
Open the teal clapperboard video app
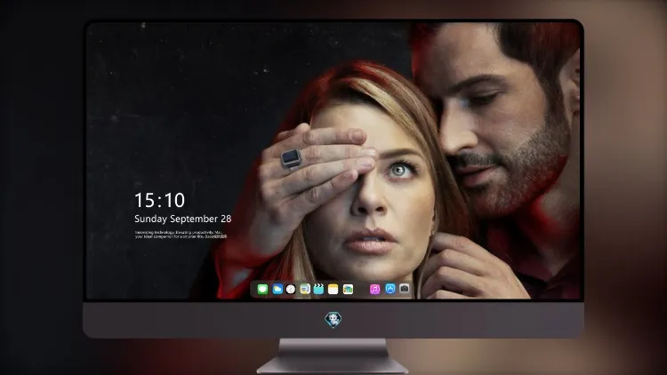point(318,289)
